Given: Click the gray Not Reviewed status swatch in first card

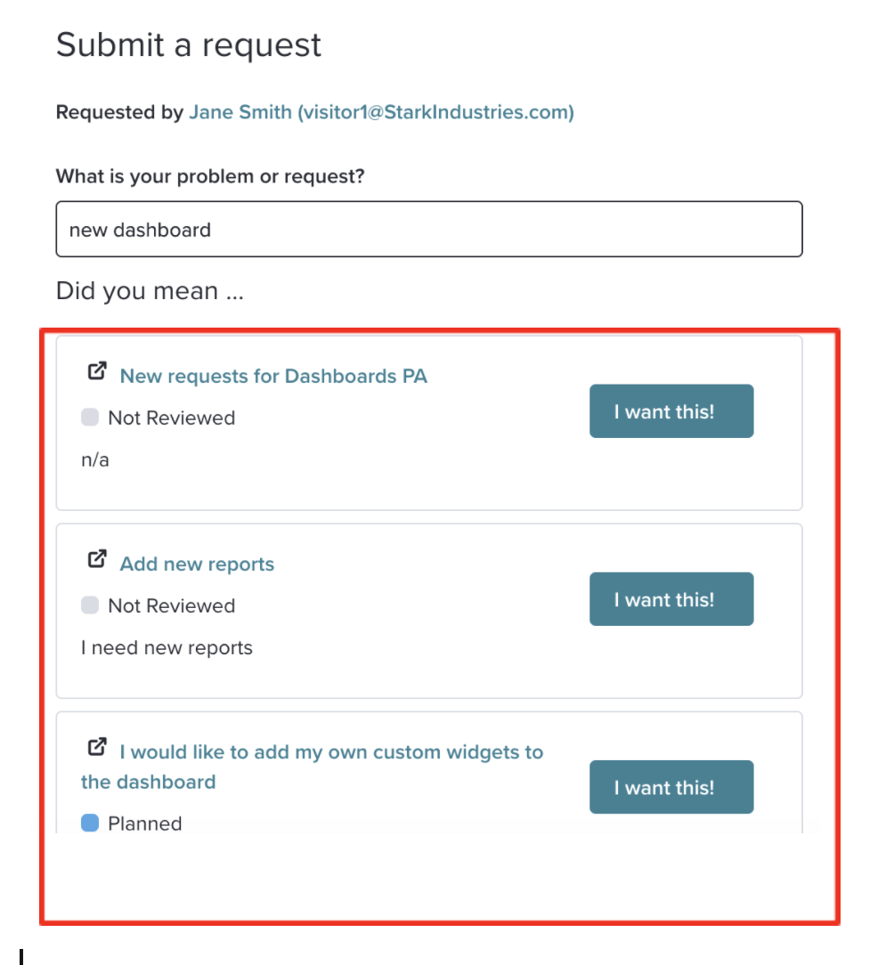Looking at the screenshot, I should pyautogui.click(x=90, y=418).
